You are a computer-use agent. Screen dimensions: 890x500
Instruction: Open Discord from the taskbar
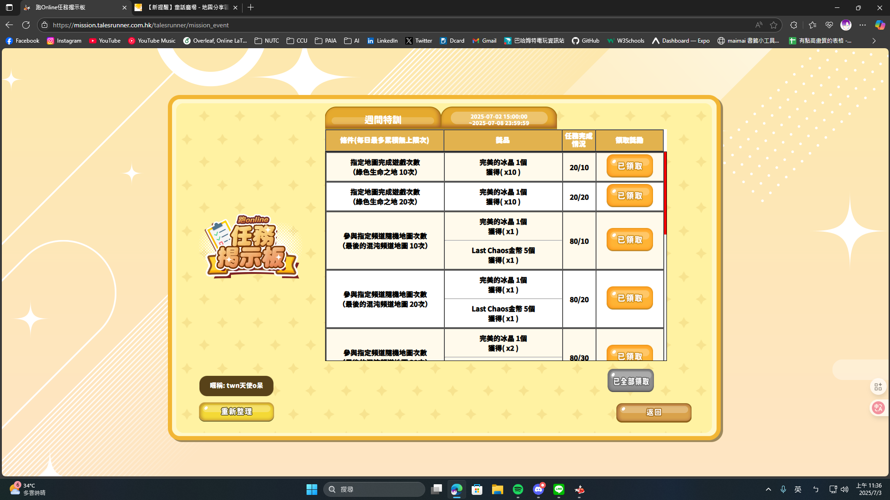coord(538,489)
